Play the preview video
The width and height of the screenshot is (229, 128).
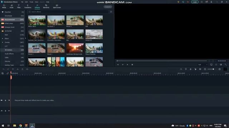point(127,65)
